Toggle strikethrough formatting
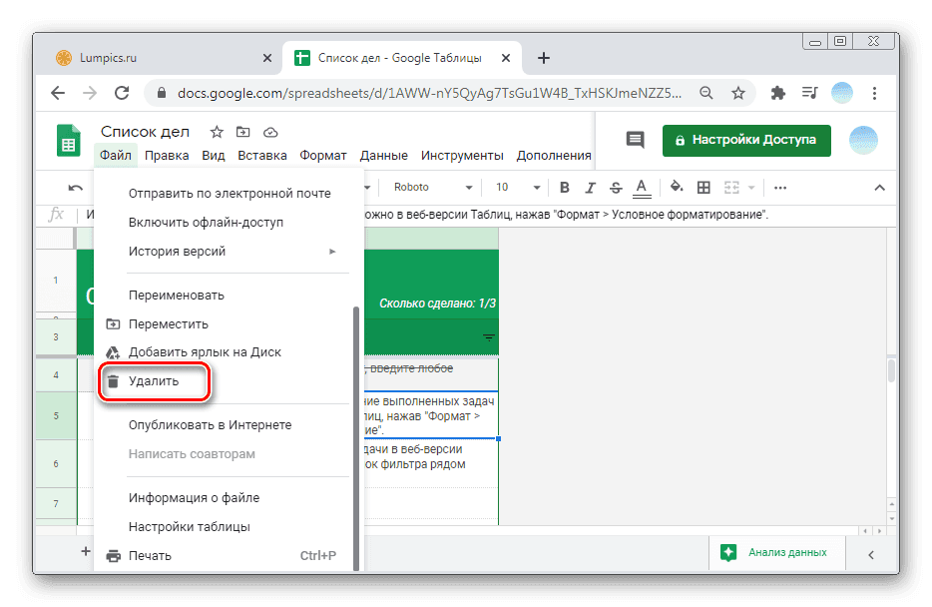 pyautogui.click(x=618, y=187)
